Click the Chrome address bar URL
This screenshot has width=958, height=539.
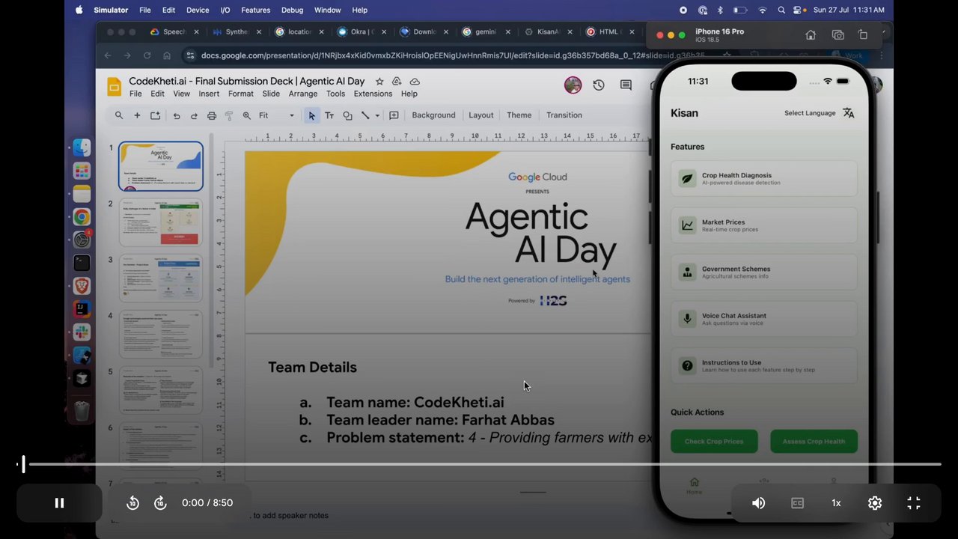pyautogui.click(x=453, y=55)
